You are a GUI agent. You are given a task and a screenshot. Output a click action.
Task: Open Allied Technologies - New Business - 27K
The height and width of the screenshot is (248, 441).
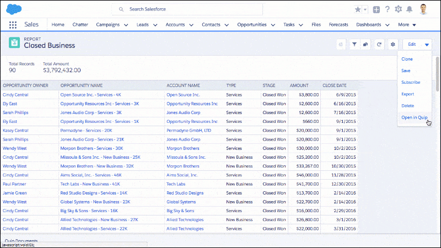(99, 219)
